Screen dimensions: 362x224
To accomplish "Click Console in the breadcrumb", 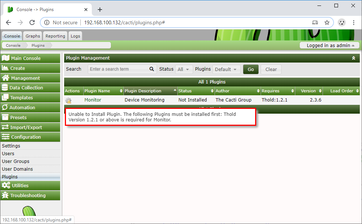I will [x=13, y=45].
